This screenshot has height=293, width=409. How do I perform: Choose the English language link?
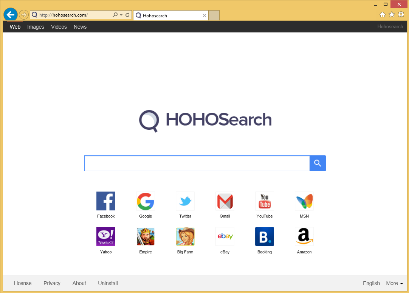click(371, 283)
